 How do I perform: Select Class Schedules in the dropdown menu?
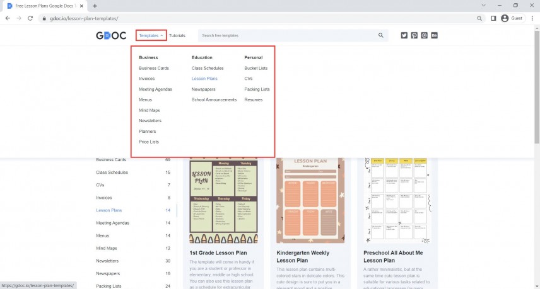click(x=208, y=68)
